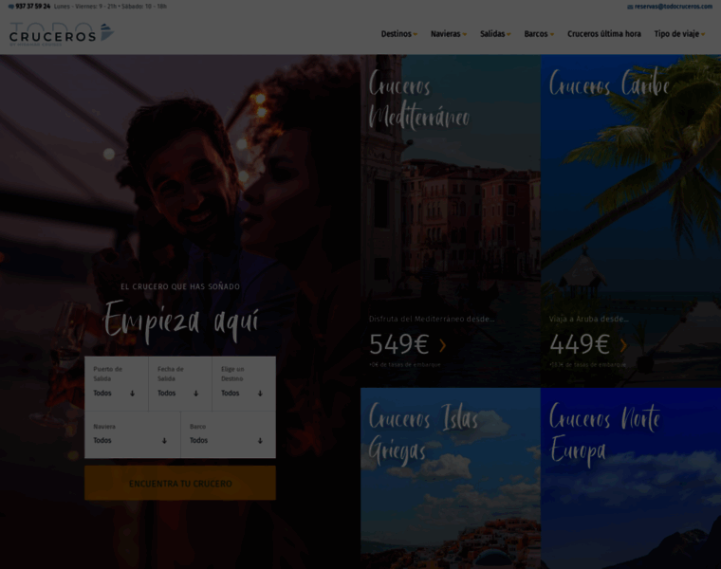Click the 'Empieza aquí' heading

[180, 321]
